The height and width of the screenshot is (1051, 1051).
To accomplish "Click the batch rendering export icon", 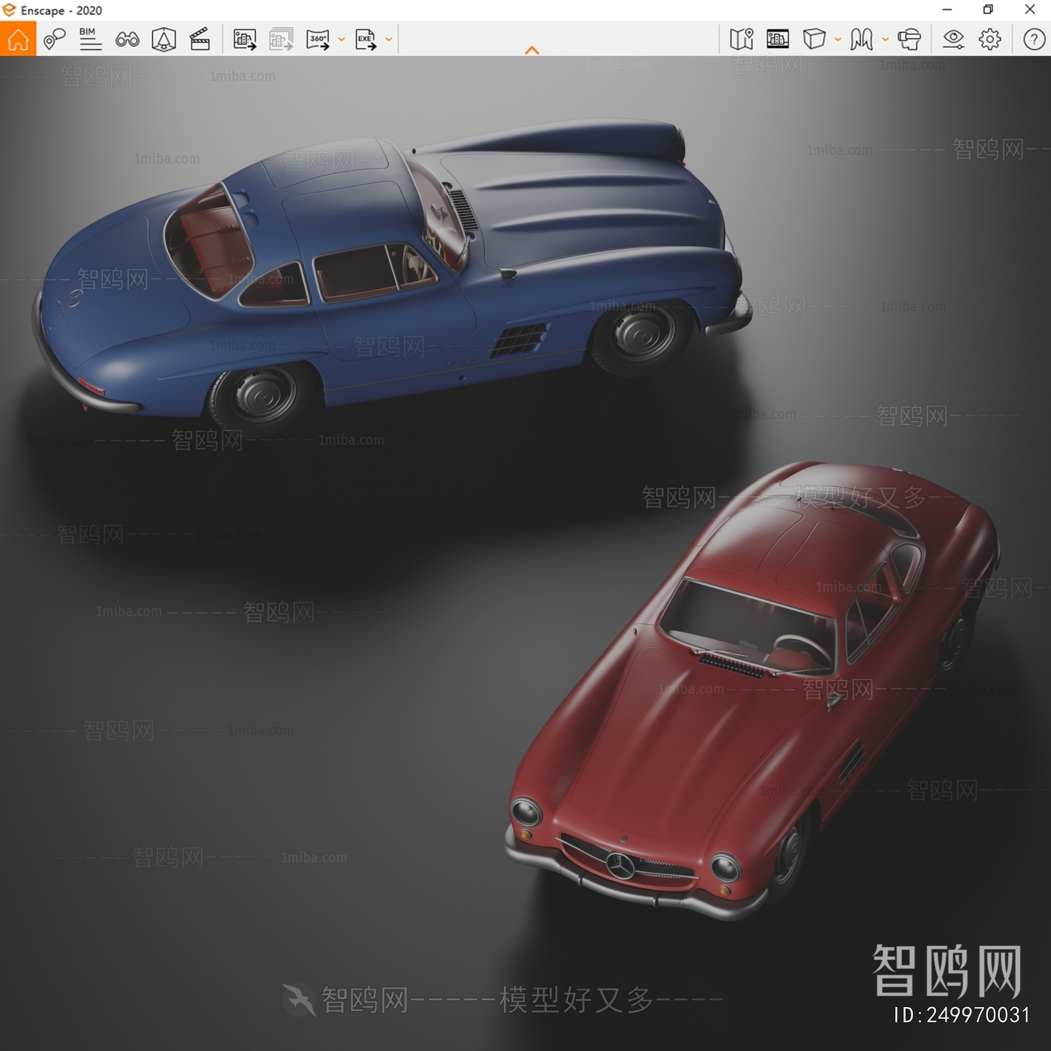I will [x=281, y=39].
